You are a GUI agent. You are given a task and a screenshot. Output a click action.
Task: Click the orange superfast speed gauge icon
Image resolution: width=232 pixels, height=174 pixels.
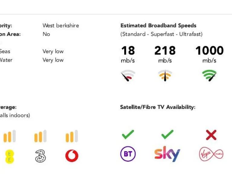coord(165,76)
